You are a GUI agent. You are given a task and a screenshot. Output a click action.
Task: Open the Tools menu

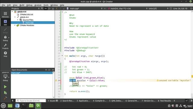tap(46, 5)
